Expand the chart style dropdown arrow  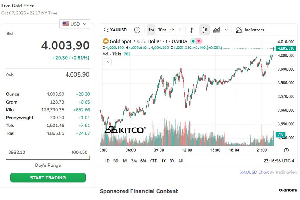point(226,30)
